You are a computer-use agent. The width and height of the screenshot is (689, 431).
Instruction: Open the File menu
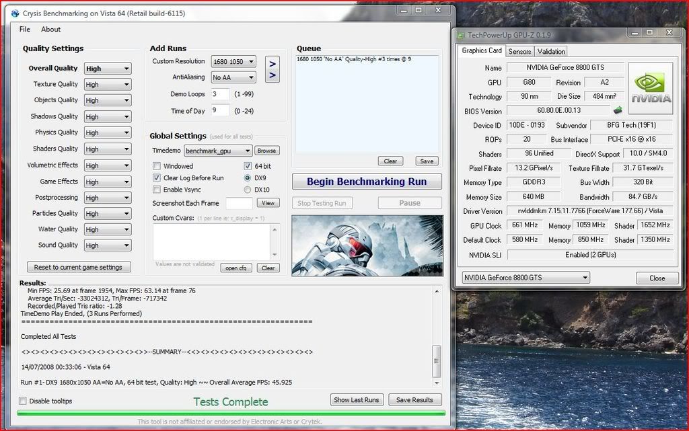pos(25,30)
